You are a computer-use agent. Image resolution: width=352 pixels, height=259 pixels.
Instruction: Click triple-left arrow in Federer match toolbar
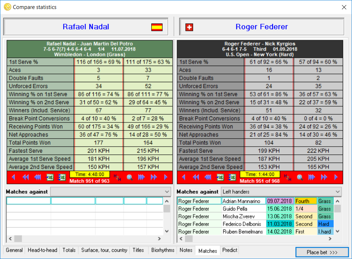click(208, 177)
